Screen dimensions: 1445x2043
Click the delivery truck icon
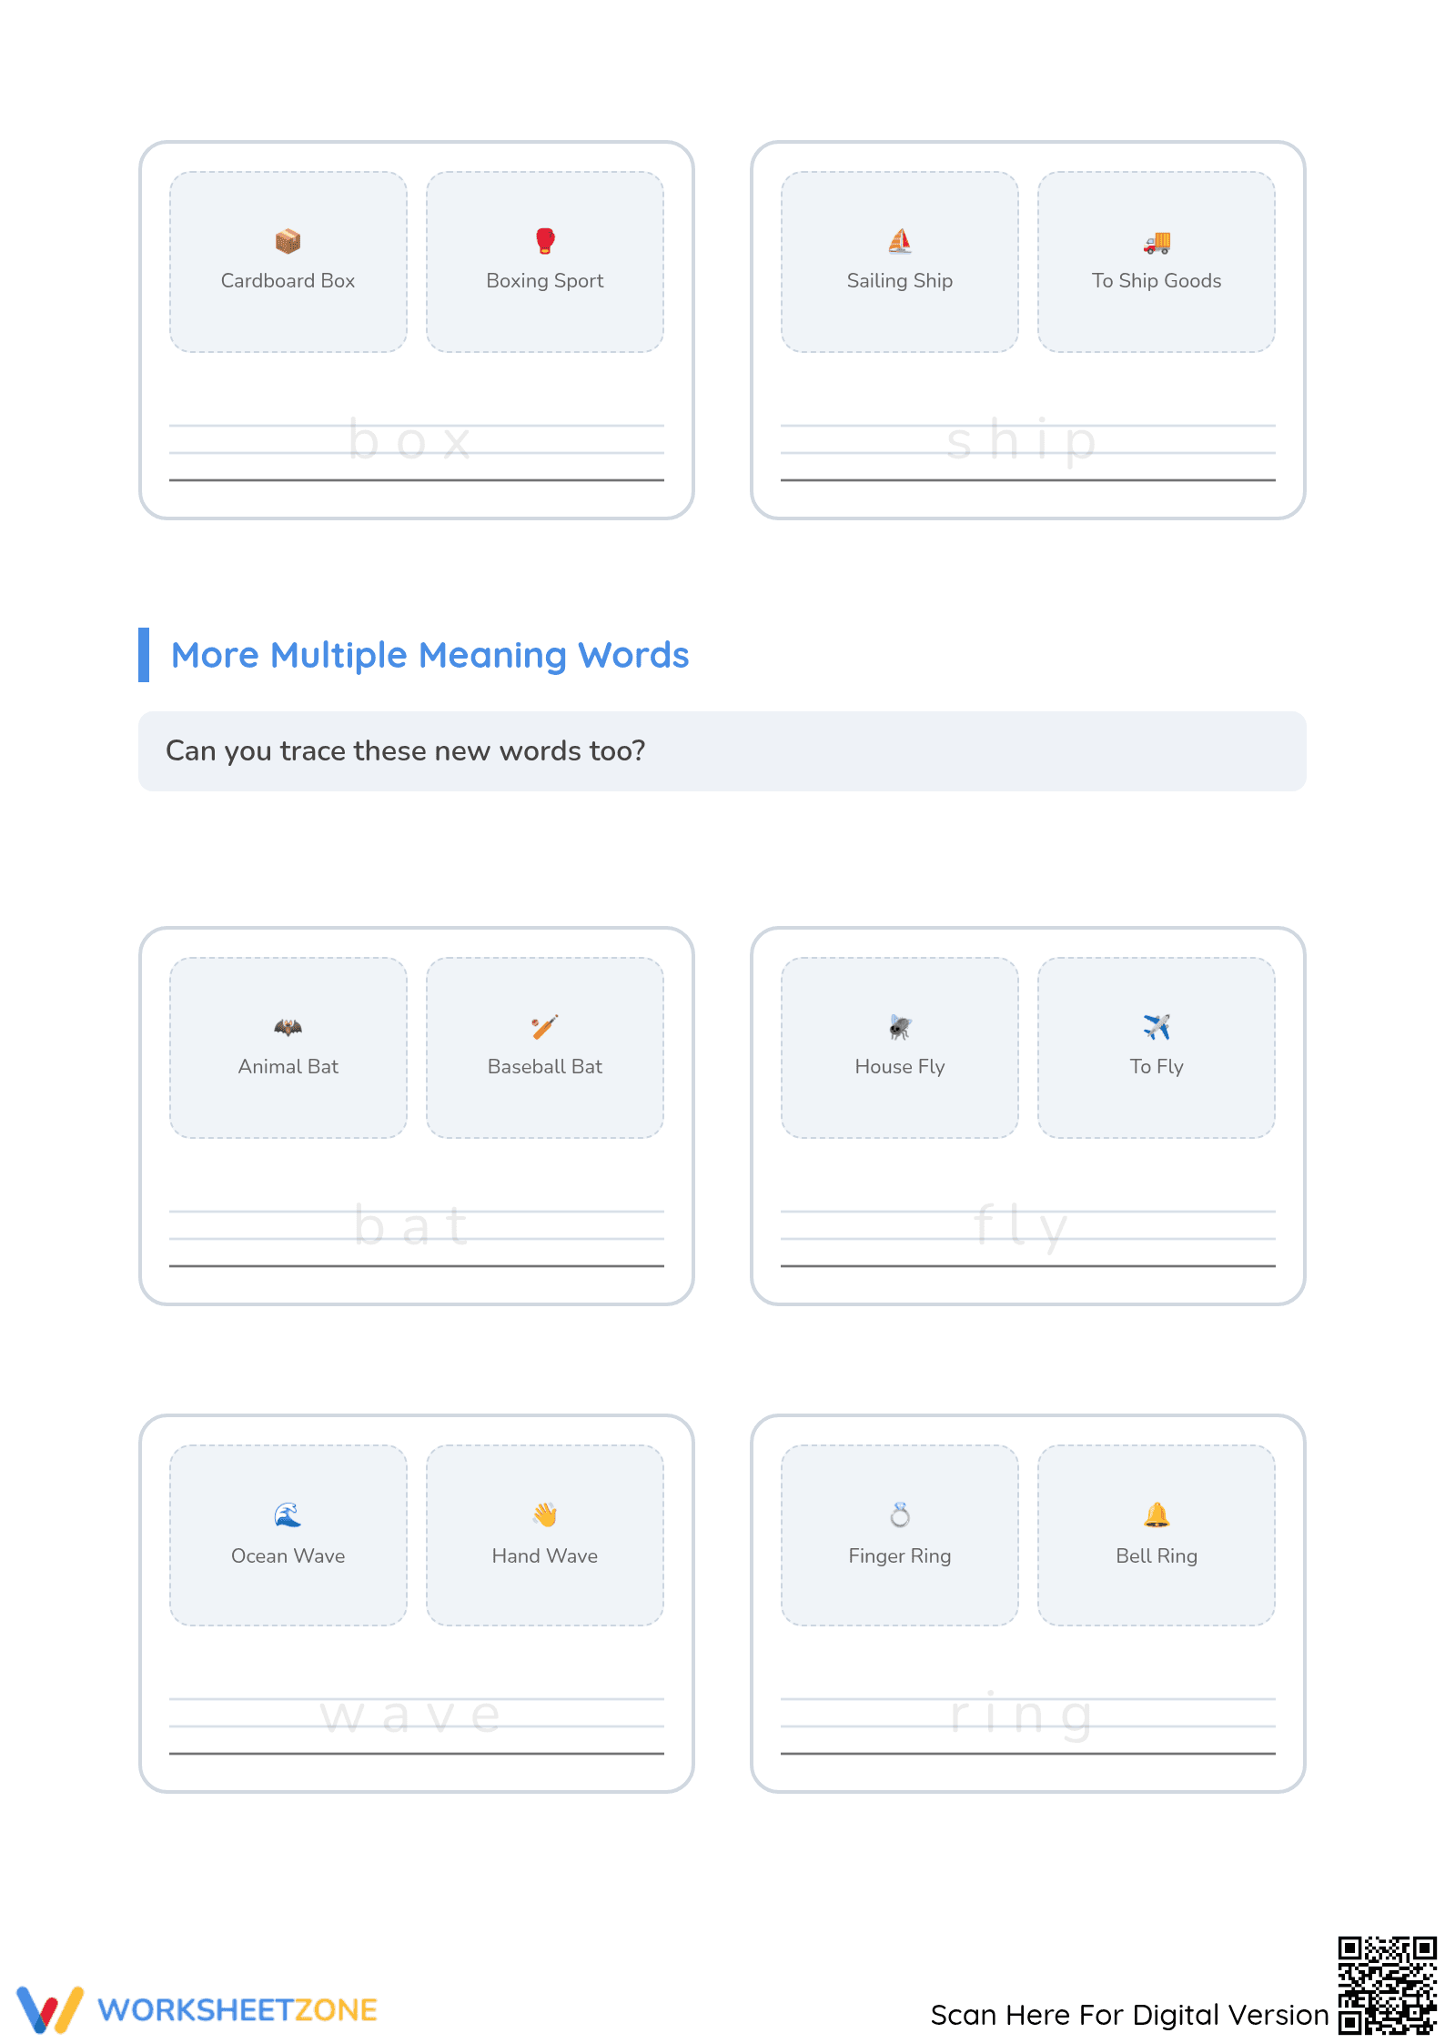[x=1157, y=242]
